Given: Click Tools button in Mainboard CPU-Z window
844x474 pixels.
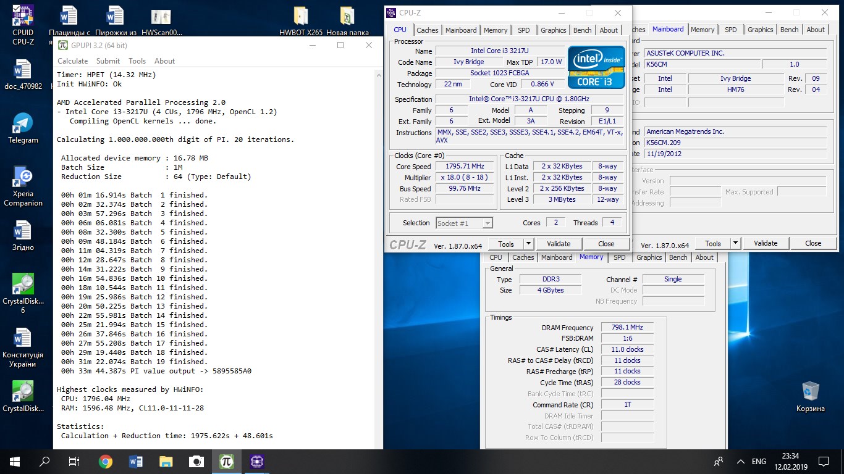Looking at the screenshot, I should tap(713, 244).
